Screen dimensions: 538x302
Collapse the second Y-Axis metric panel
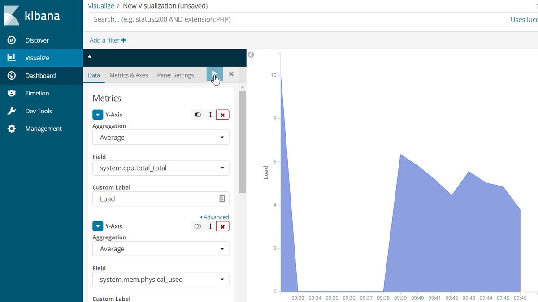pyautogui.click(x=98, y=226)
